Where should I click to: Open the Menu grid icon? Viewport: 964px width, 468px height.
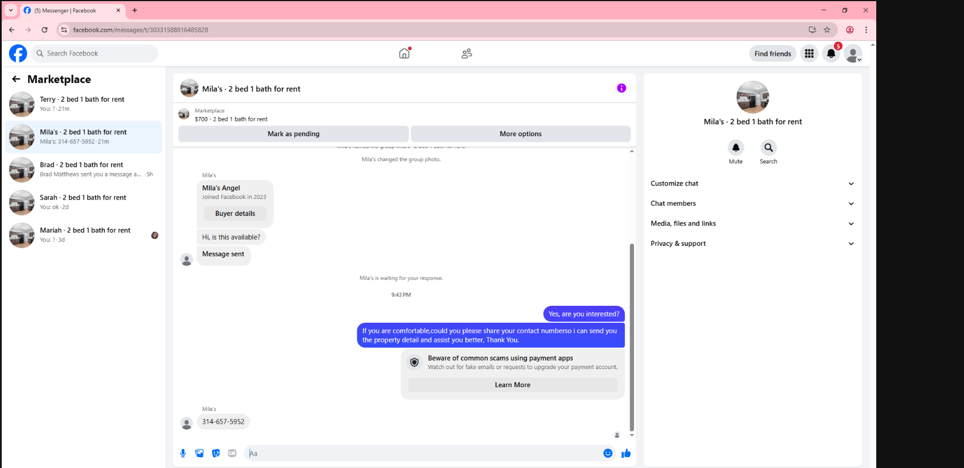coord(809,54)
